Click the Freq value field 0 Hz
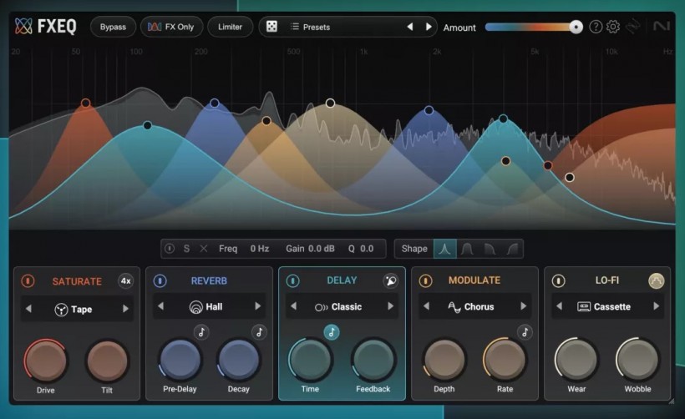The height and width of the screenshot is (419, 685). click(x=260, y=249)
